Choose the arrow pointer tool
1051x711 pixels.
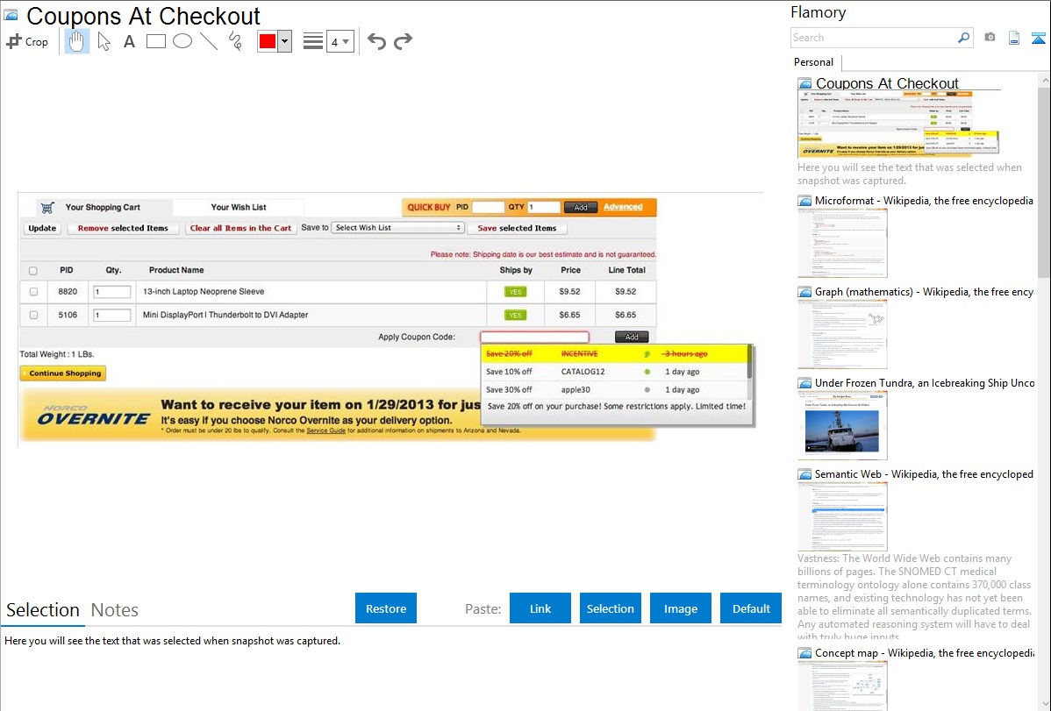click(x=104, y=41)
